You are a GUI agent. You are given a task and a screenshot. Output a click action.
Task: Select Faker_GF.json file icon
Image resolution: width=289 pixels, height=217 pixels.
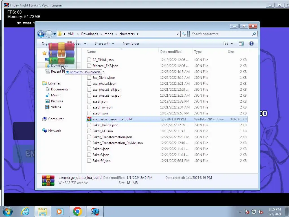point(89,131)
